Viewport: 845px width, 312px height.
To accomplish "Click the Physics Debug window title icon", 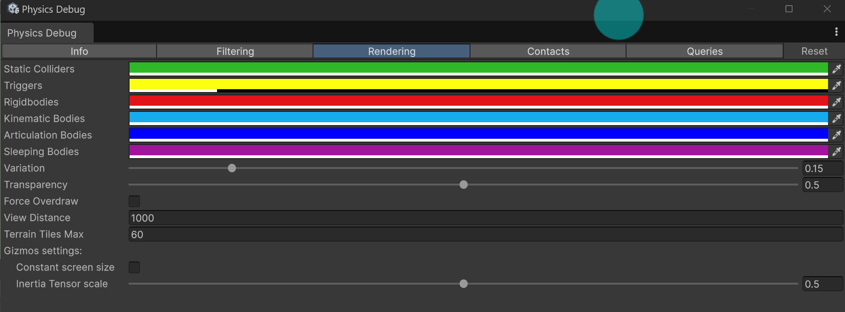I will [13, 9].
